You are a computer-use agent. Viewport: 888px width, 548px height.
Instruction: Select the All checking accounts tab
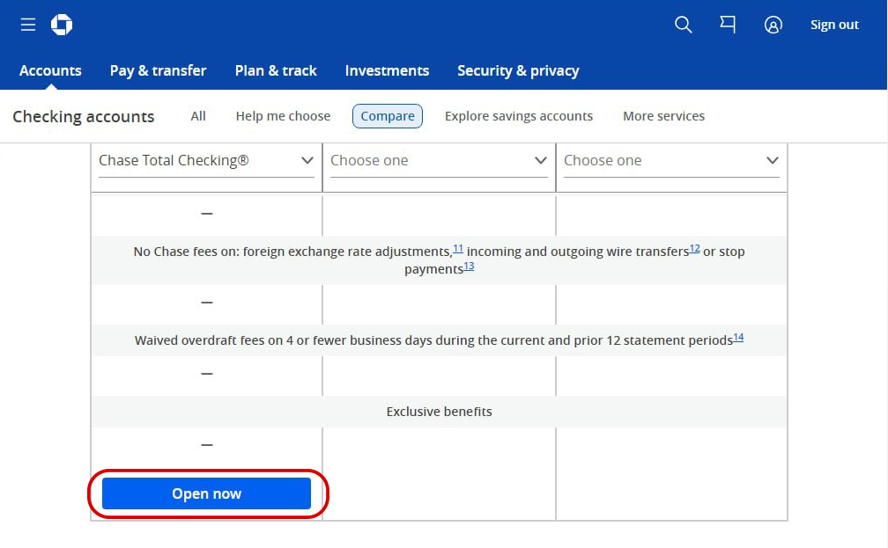198,116
